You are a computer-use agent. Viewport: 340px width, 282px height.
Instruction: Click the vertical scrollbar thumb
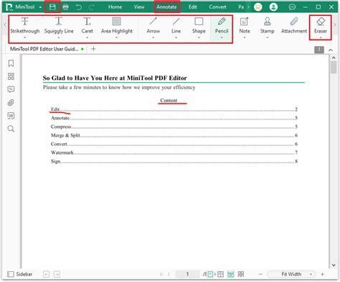[334, 68]
